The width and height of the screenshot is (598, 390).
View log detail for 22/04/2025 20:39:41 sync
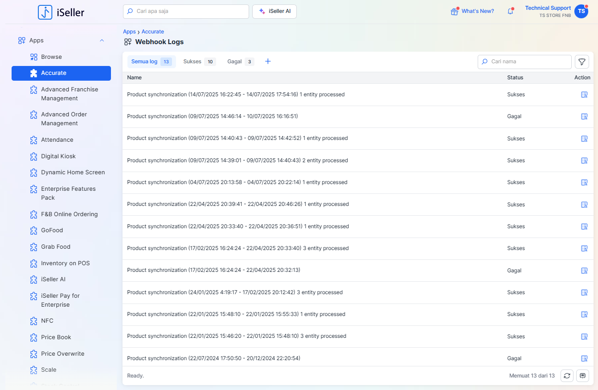[x=584, y=205]
